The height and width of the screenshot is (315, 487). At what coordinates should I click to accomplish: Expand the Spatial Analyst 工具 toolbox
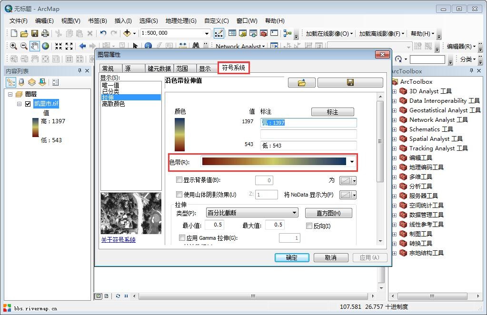tap(394, 139)
